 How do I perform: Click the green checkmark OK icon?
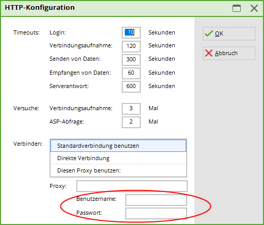coord(209,33)
